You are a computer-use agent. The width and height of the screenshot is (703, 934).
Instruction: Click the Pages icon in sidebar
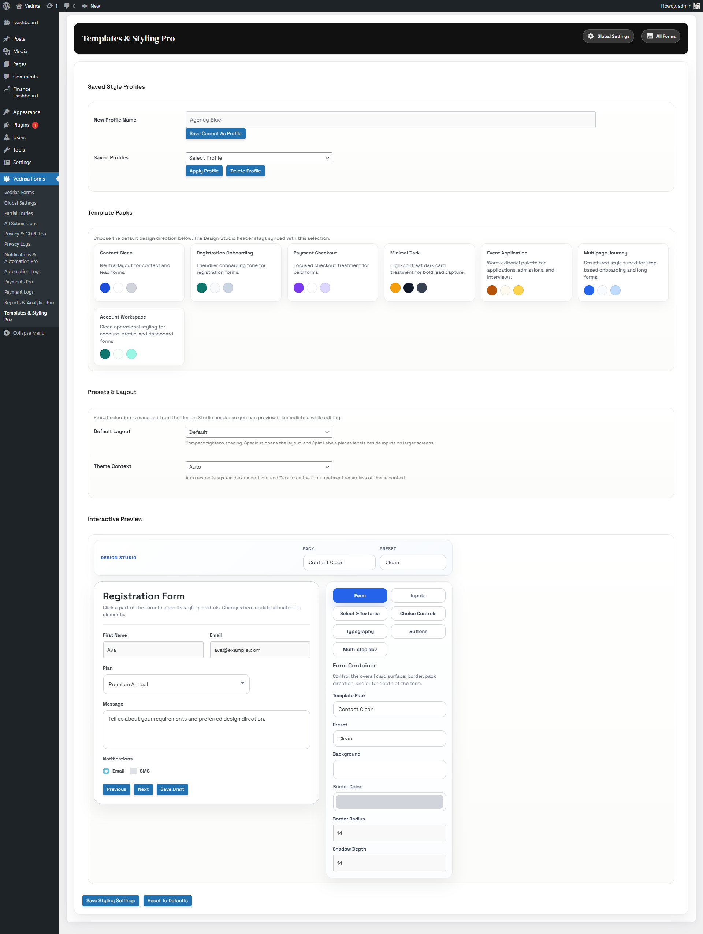pos(7,64)
